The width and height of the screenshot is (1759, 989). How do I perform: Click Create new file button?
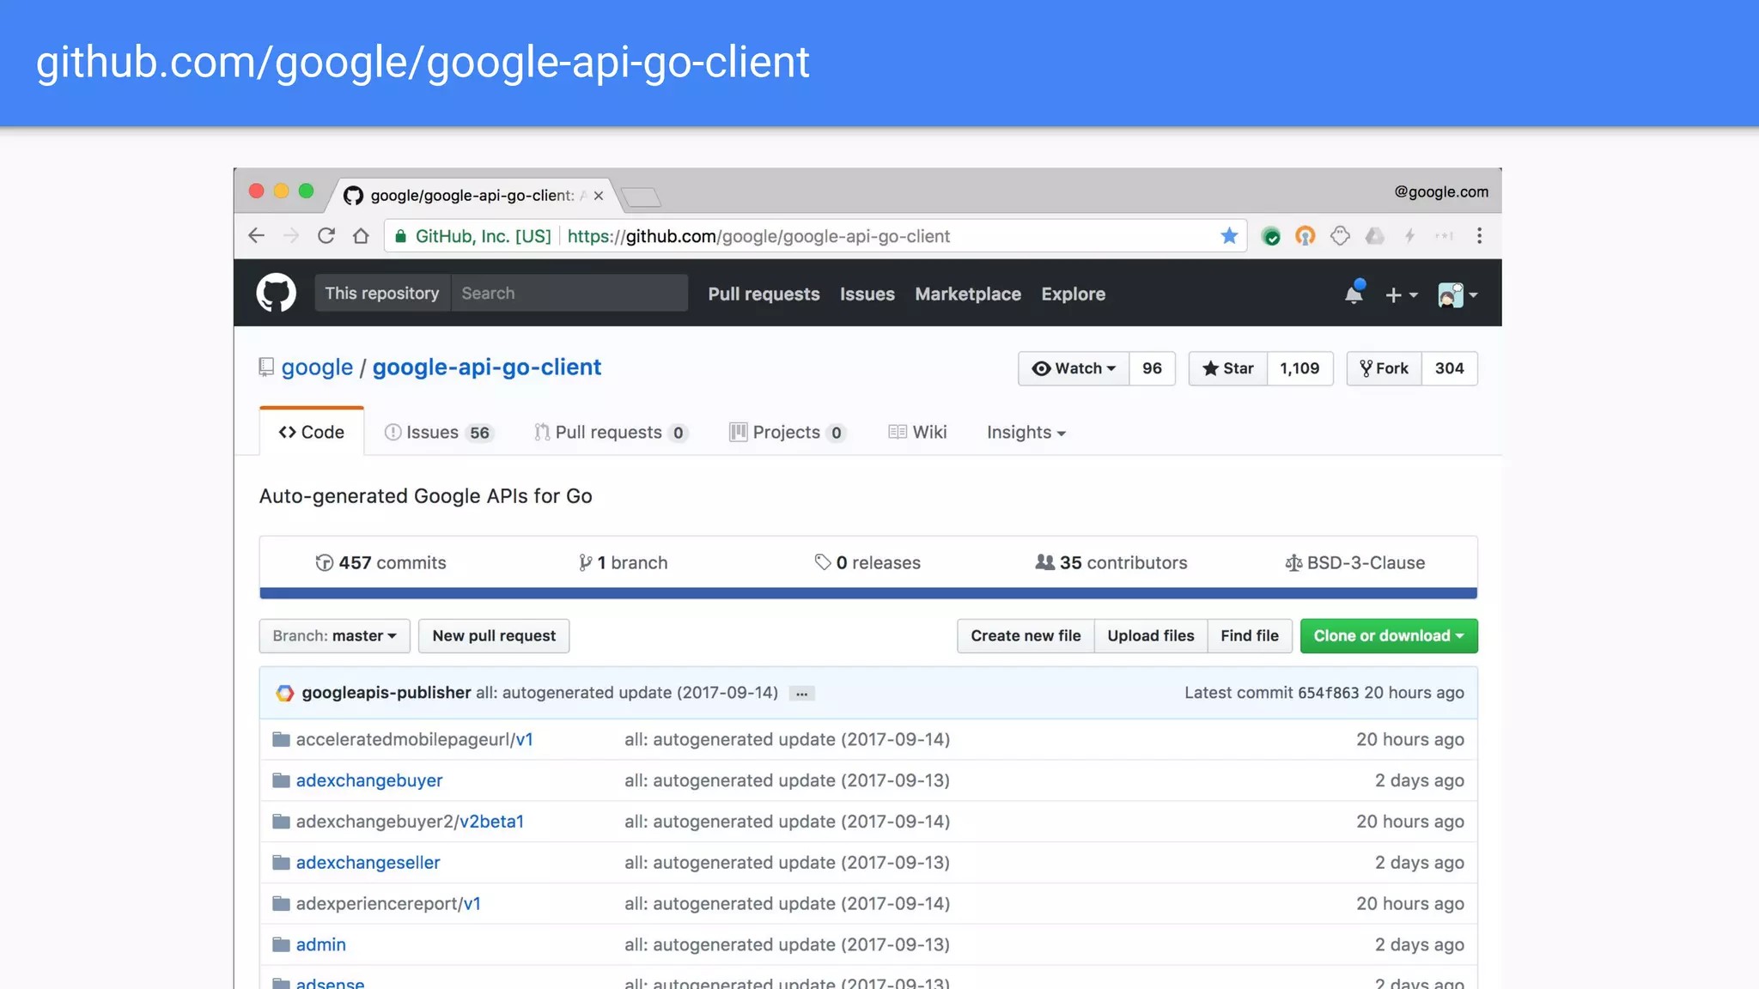click(1026, 636)
